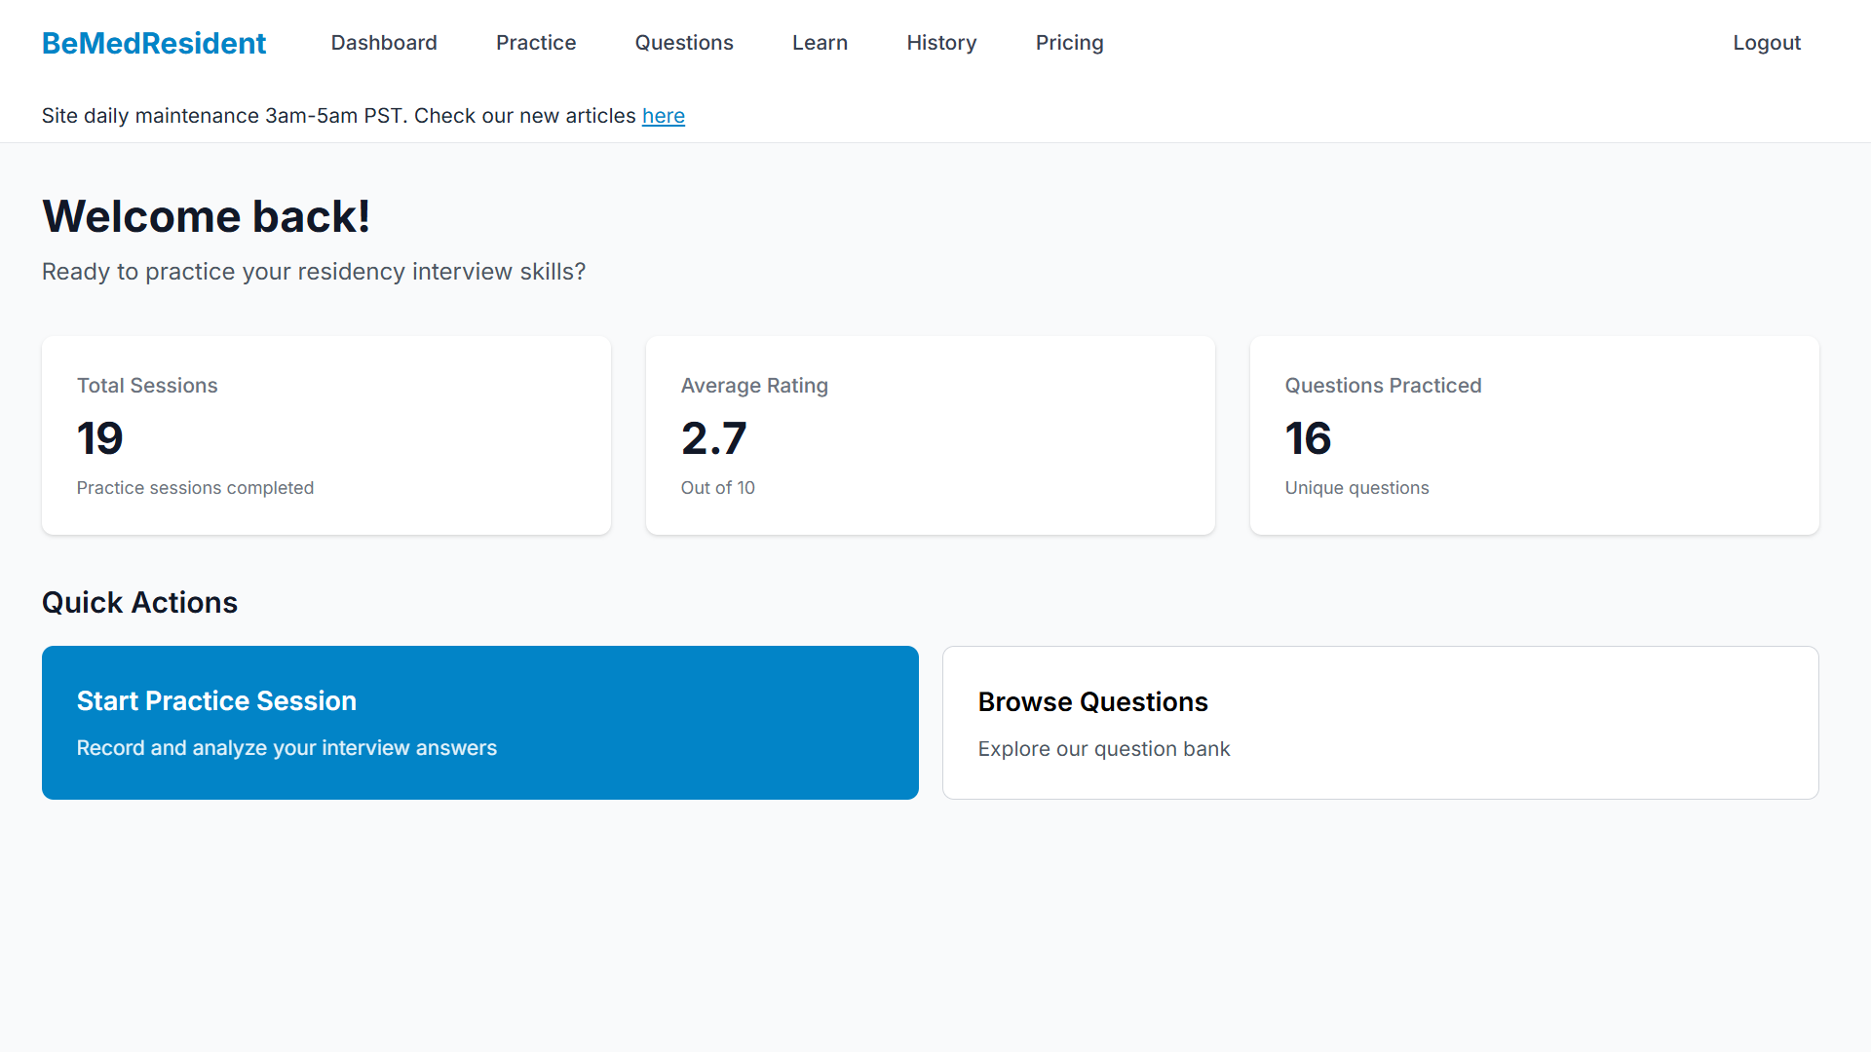The image size is (1871, 1052).
Task: Select the Average Rating stat card
Action: point(930,435)
